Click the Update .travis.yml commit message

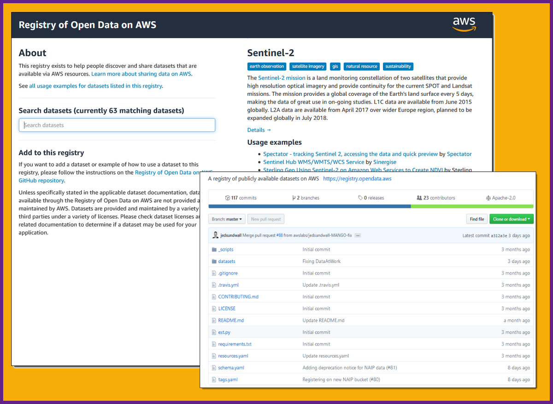coord(321,285)
